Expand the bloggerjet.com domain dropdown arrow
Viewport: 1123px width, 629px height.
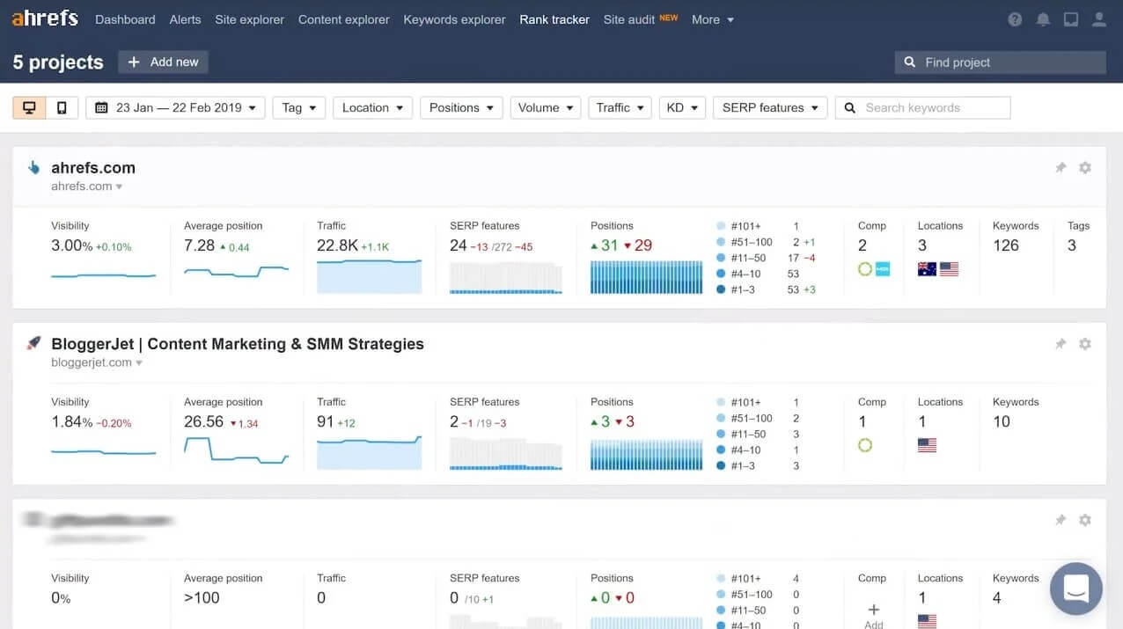point(139,362)
